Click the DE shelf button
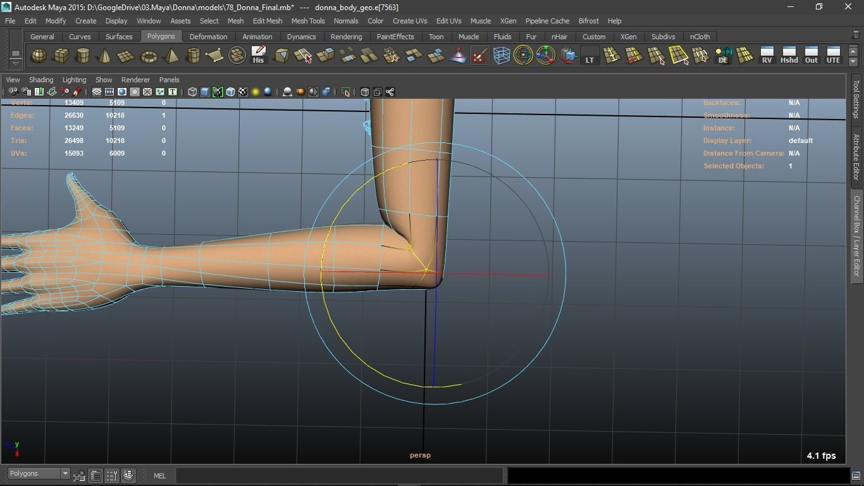The height and width of the screenshot is (486, 864). pyautogui.click(x=723, y=56)
